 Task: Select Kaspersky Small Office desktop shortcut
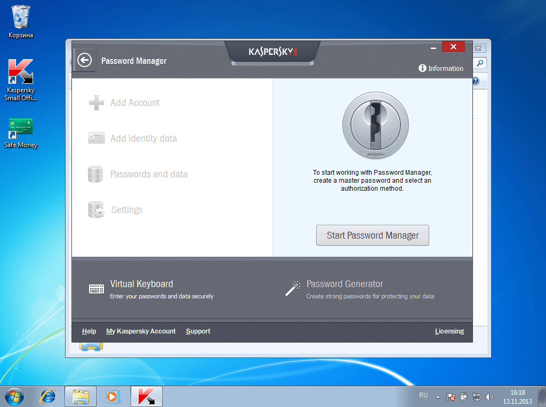click(21, 80)
